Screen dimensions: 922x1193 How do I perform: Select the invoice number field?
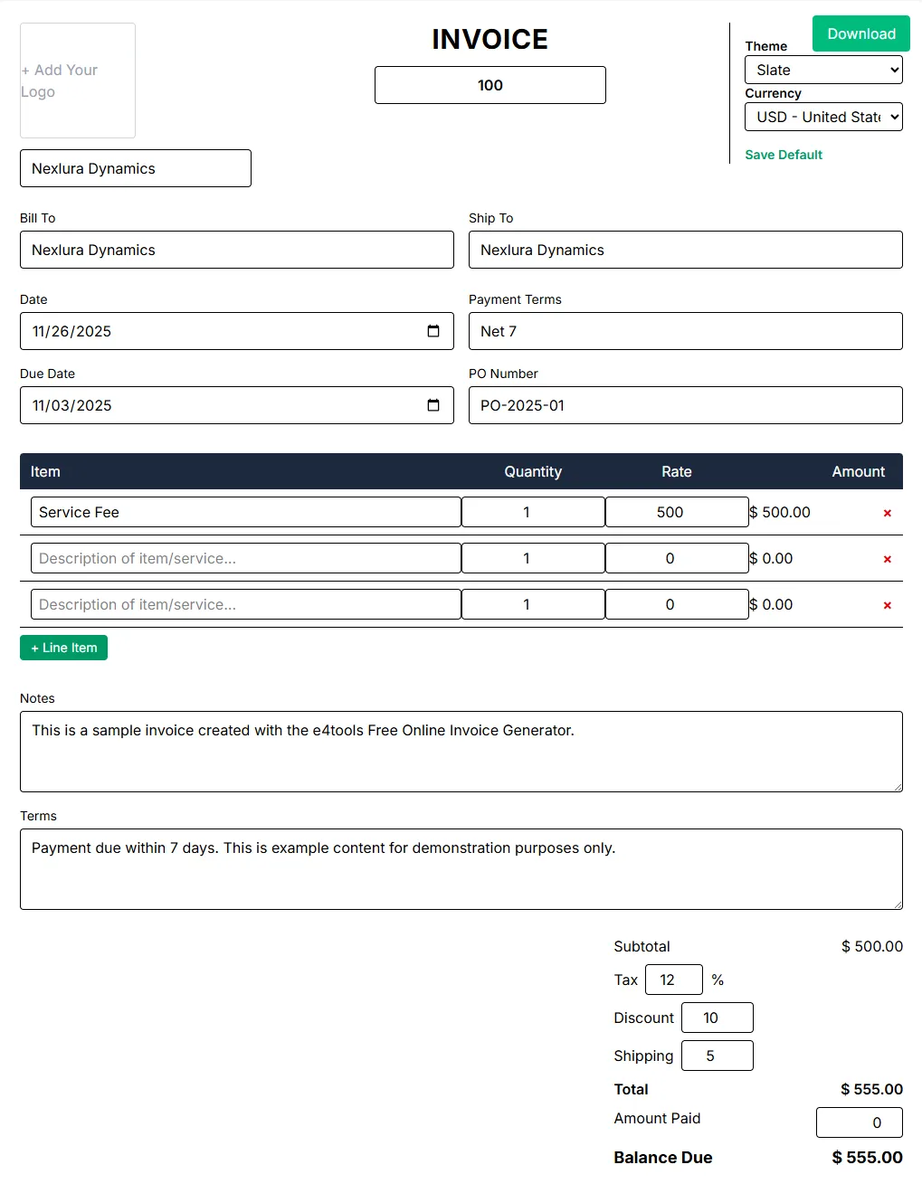pos(490,84)
